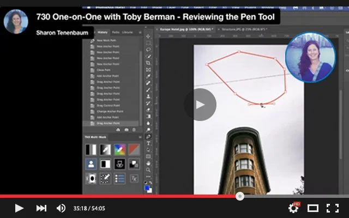
Task: Select the Hand tool
Action: click(148, 163)
